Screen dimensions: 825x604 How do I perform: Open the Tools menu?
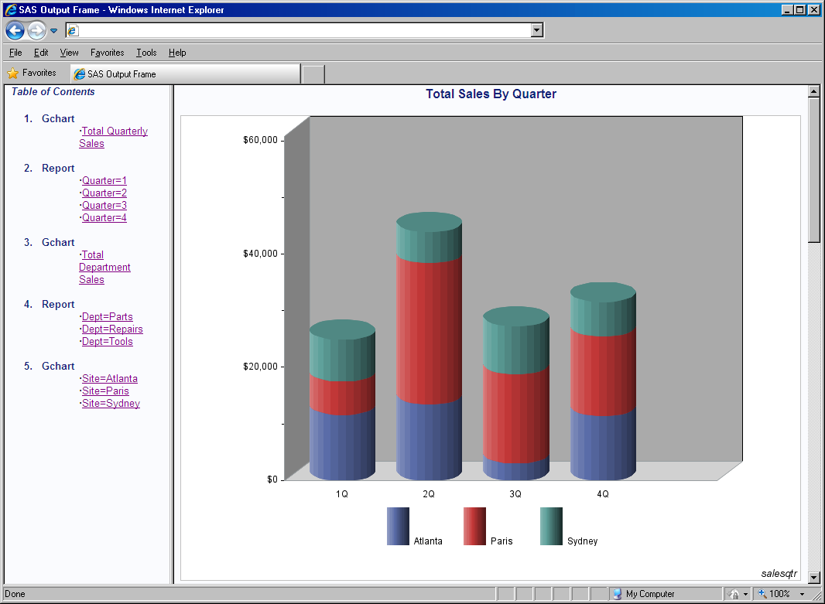[146, 53]
